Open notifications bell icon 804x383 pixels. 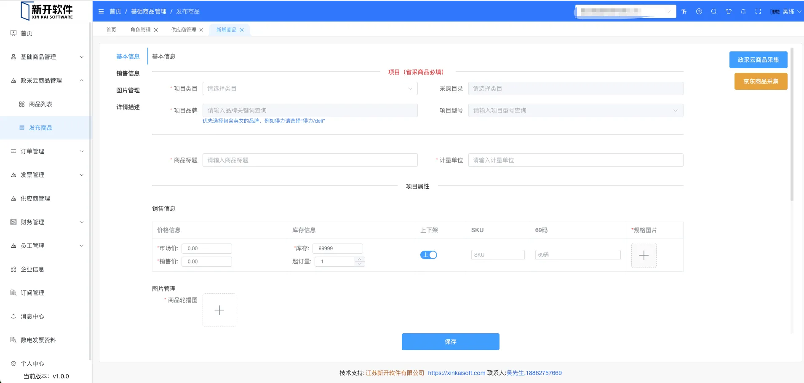(x=743, y=12)
